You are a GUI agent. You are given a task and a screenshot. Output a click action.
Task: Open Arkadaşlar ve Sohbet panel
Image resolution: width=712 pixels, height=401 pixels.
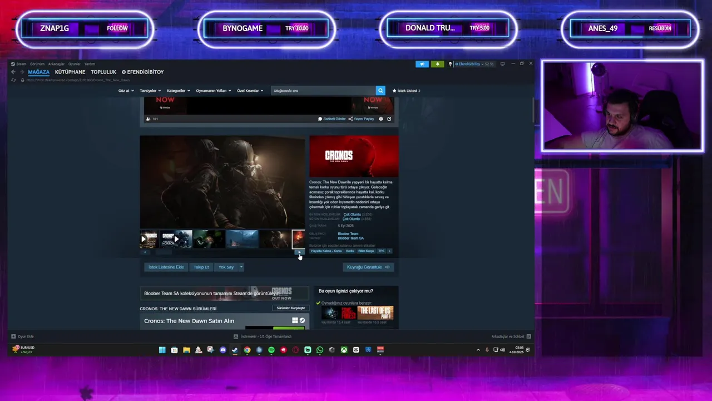click(x=511, y=336)
